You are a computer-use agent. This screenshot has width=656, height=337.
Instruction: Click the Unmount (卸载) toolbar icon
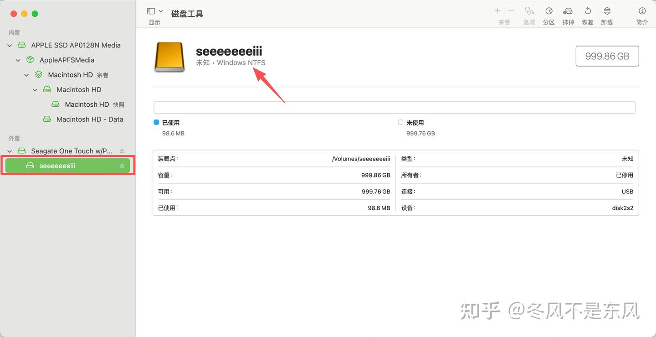[x=607, y=11]
